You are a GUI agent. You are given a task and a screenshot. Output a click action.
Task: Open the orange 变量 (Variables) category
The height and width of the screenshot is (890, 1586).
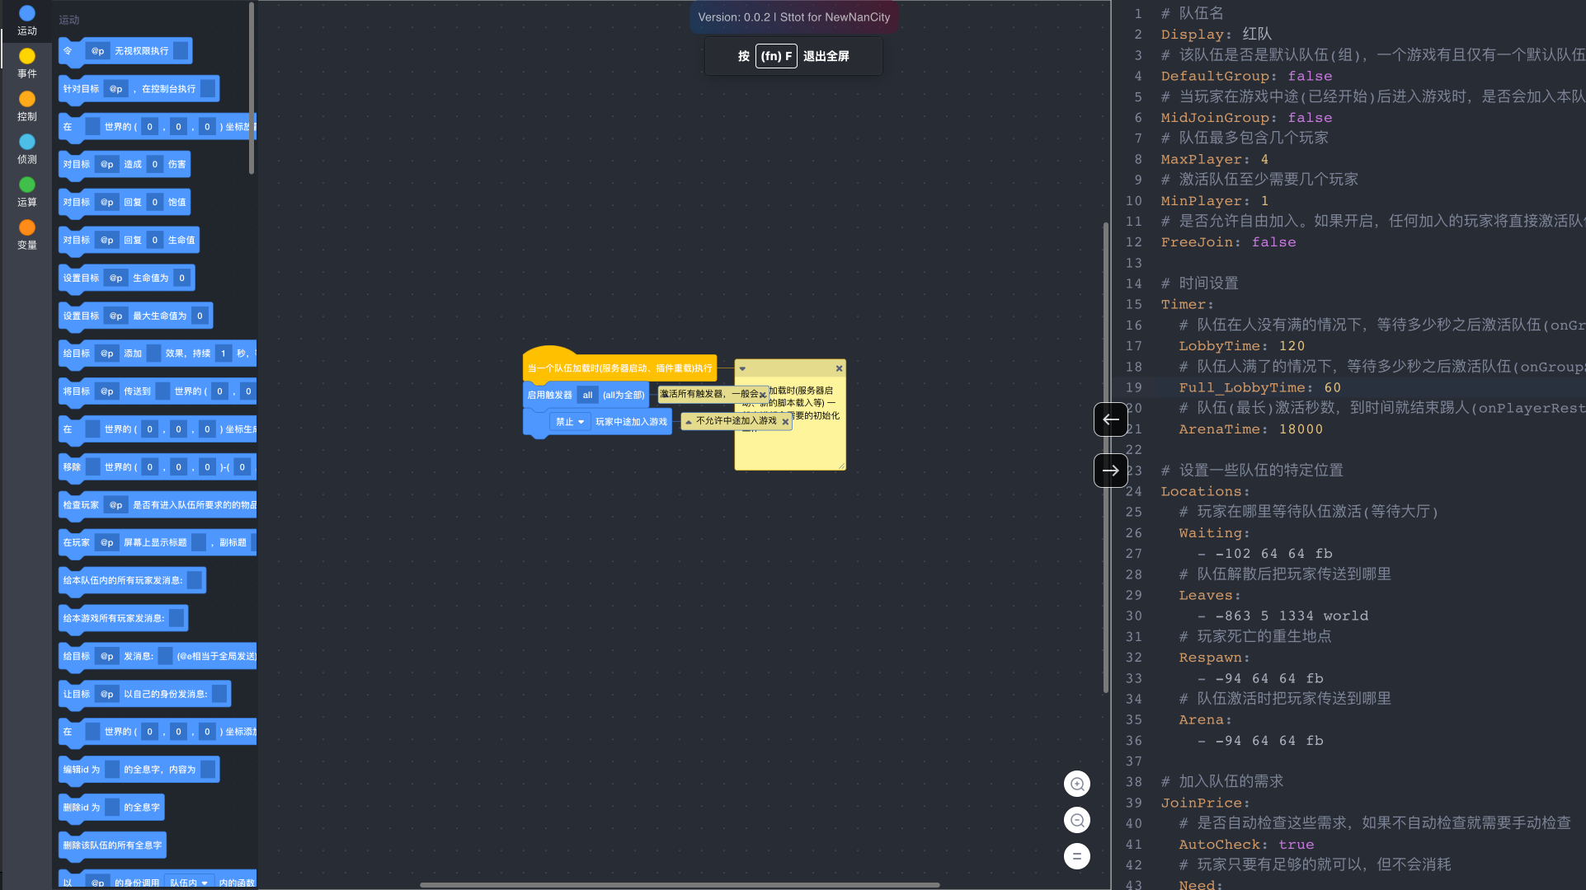(x=26, y=234)
